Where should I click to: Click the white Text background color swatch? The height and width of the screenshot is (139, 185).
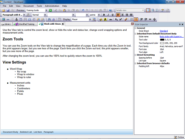pos(162,43)
